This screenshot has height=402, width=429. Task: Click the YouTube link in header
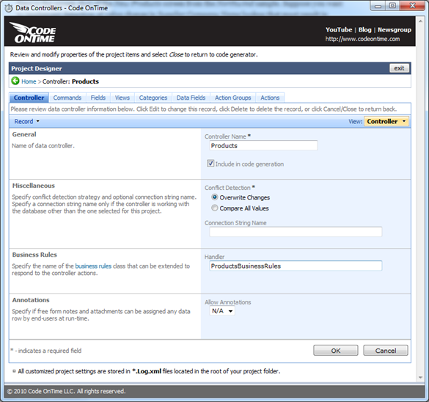pyautogui.click(x=339, y=29)
